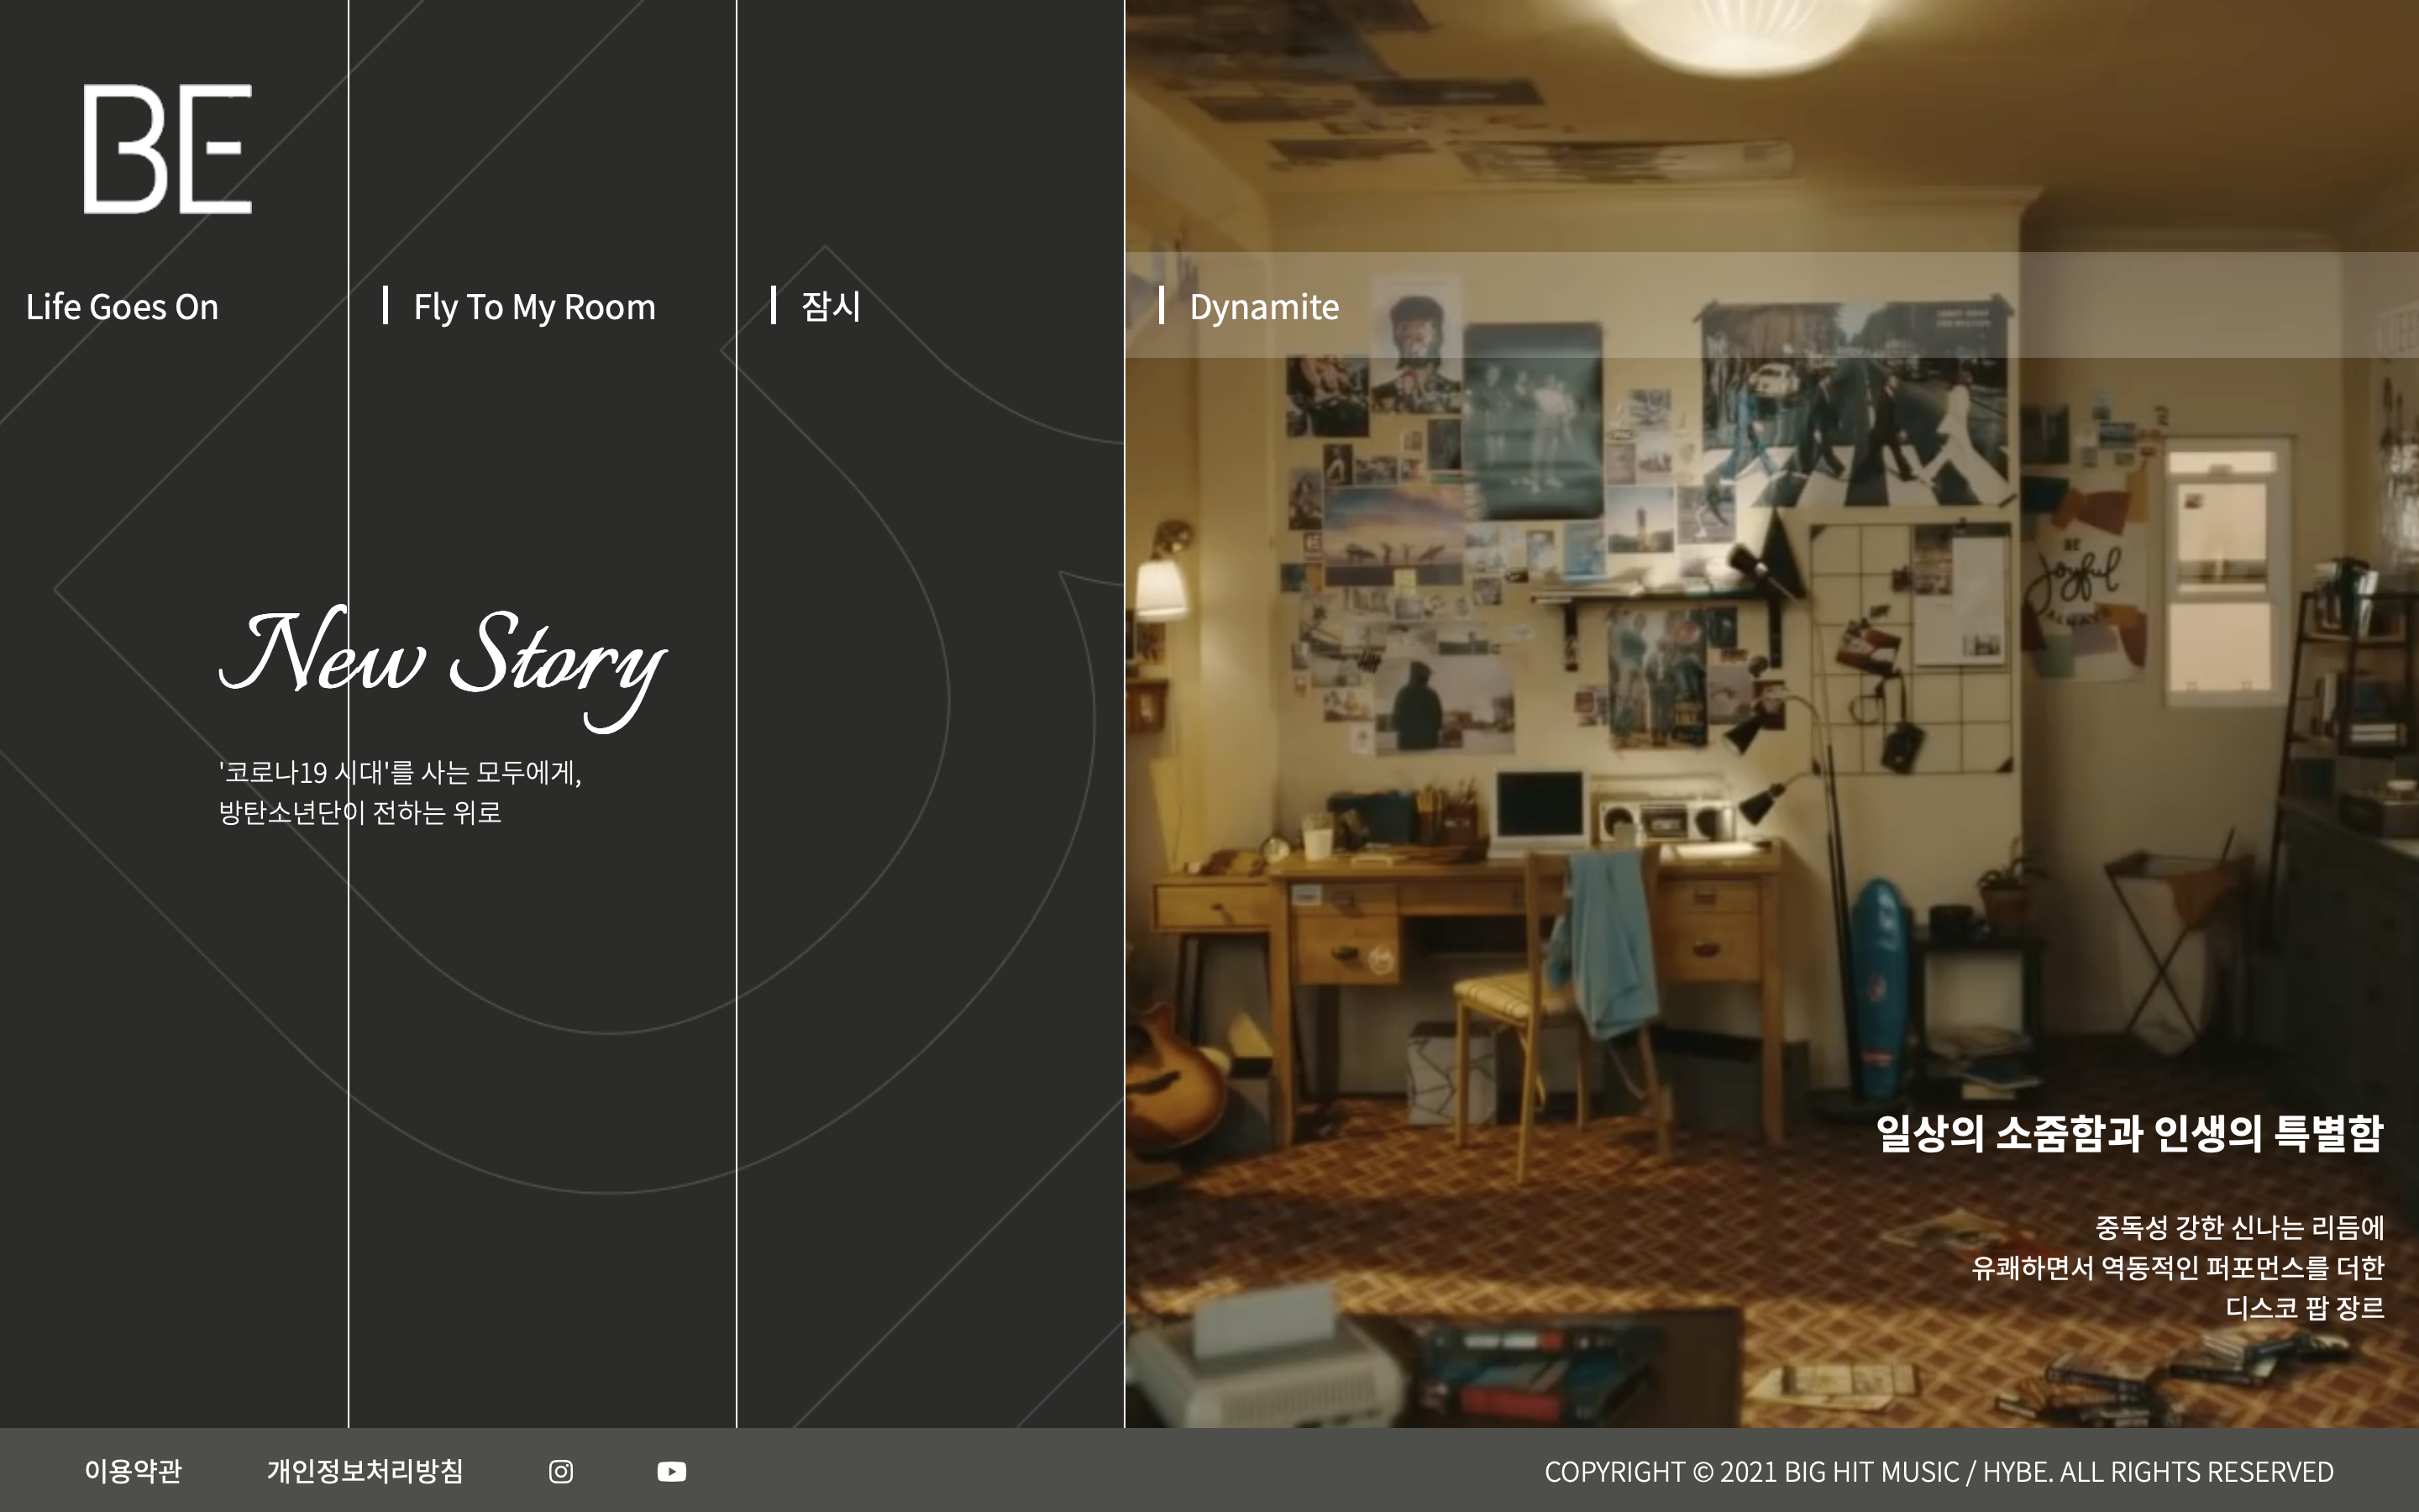Select the 잠시 tab
The image size is (2419, 1512).
pos(831,305)
